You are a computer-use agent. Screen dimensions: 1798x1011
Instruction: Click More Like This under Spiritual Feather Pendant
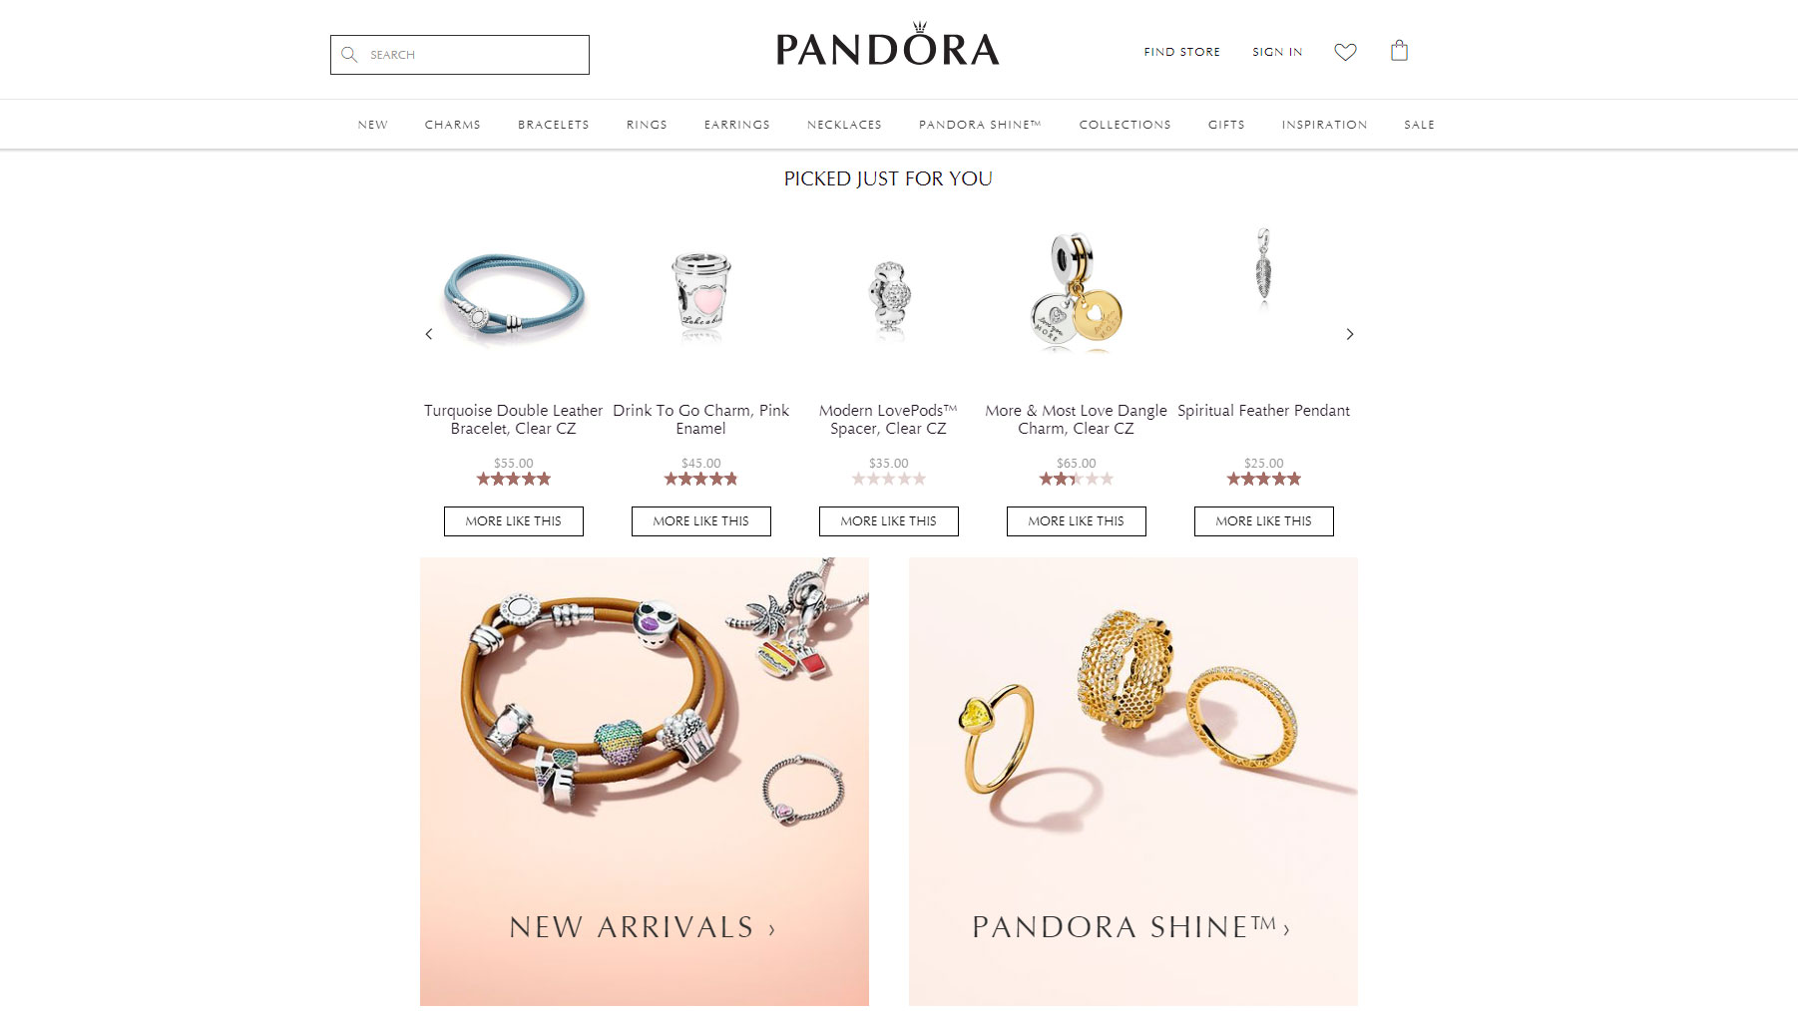tap(1264, 521)
